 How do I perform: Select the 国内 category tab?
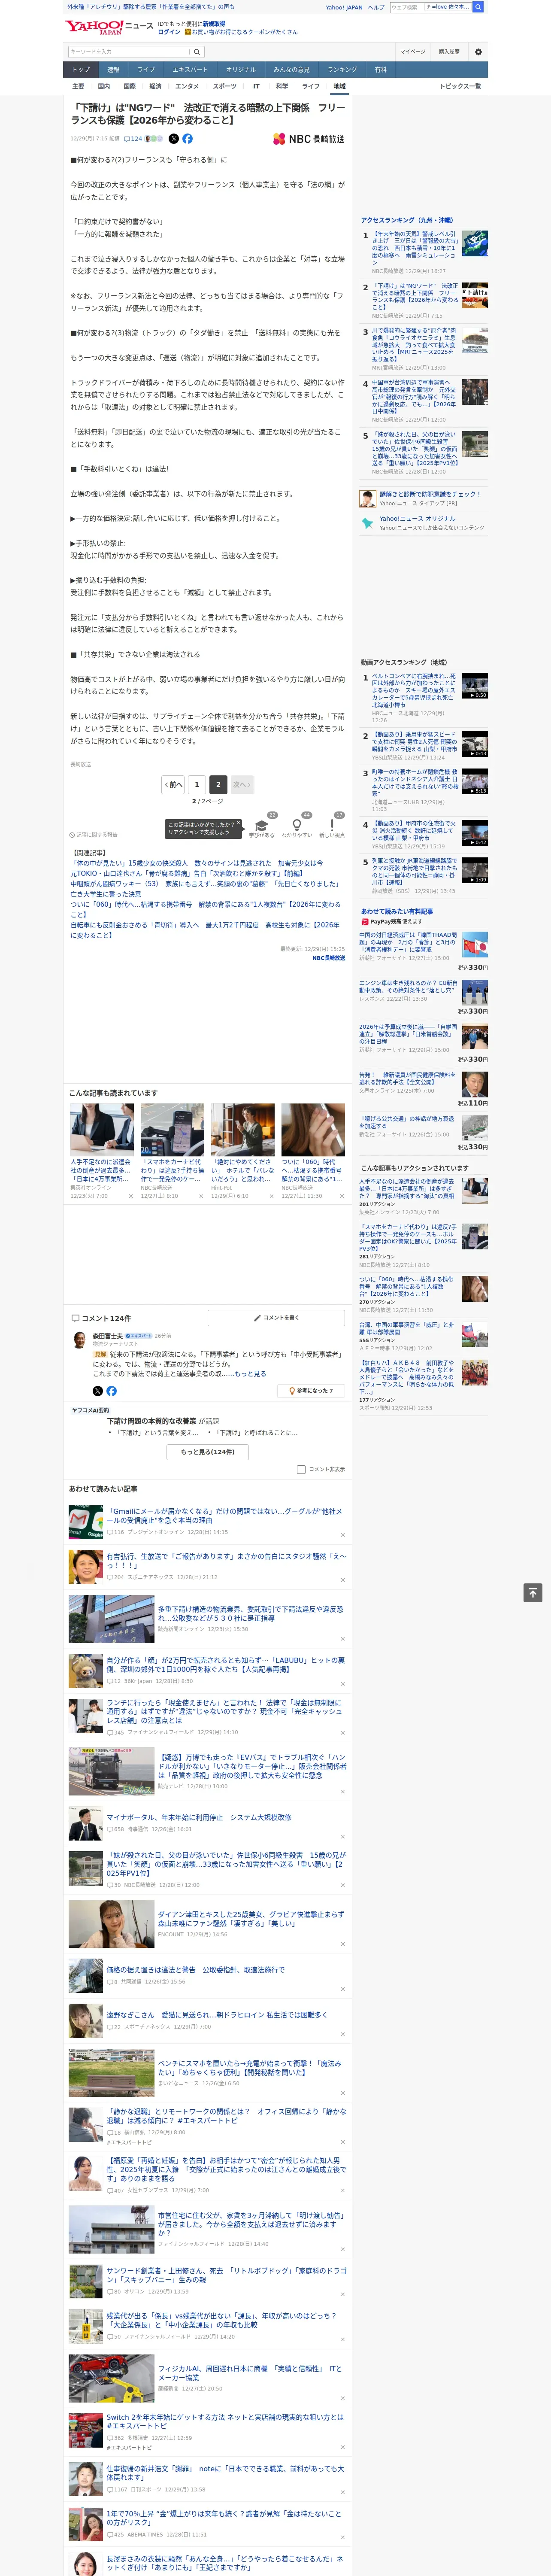point(104,86)
